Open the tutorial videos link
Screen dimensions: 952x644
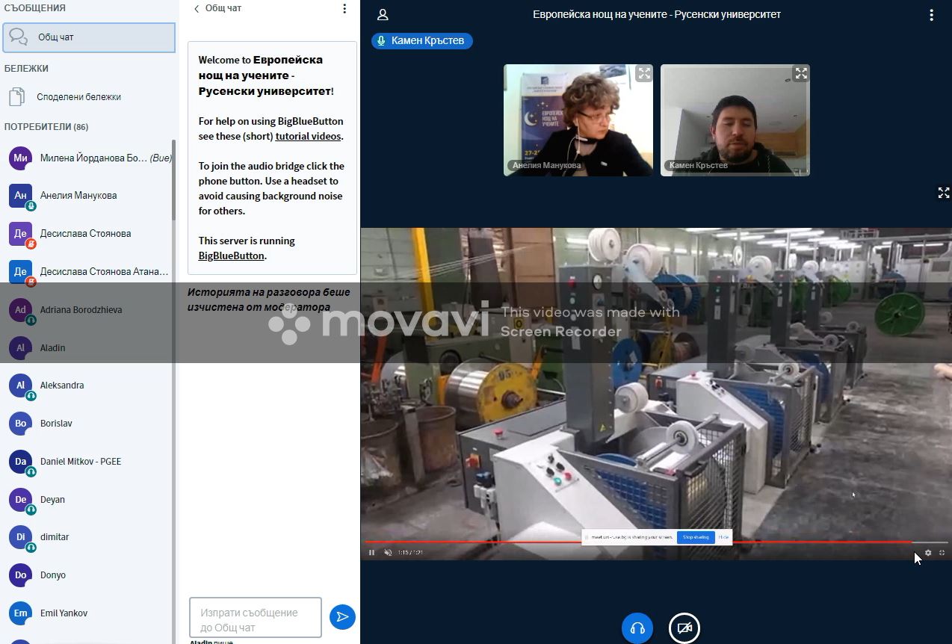pos(308,137)
